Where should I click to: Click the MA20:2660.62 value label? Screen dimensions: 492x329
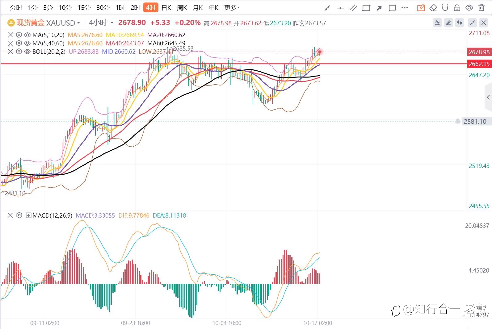(x=166, y=35)
